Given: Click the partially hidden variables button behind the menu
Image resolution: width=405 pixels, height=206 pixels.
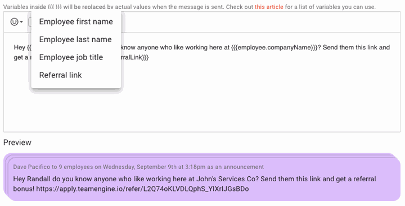Looking at the screenshot, I should click(29, 22).
